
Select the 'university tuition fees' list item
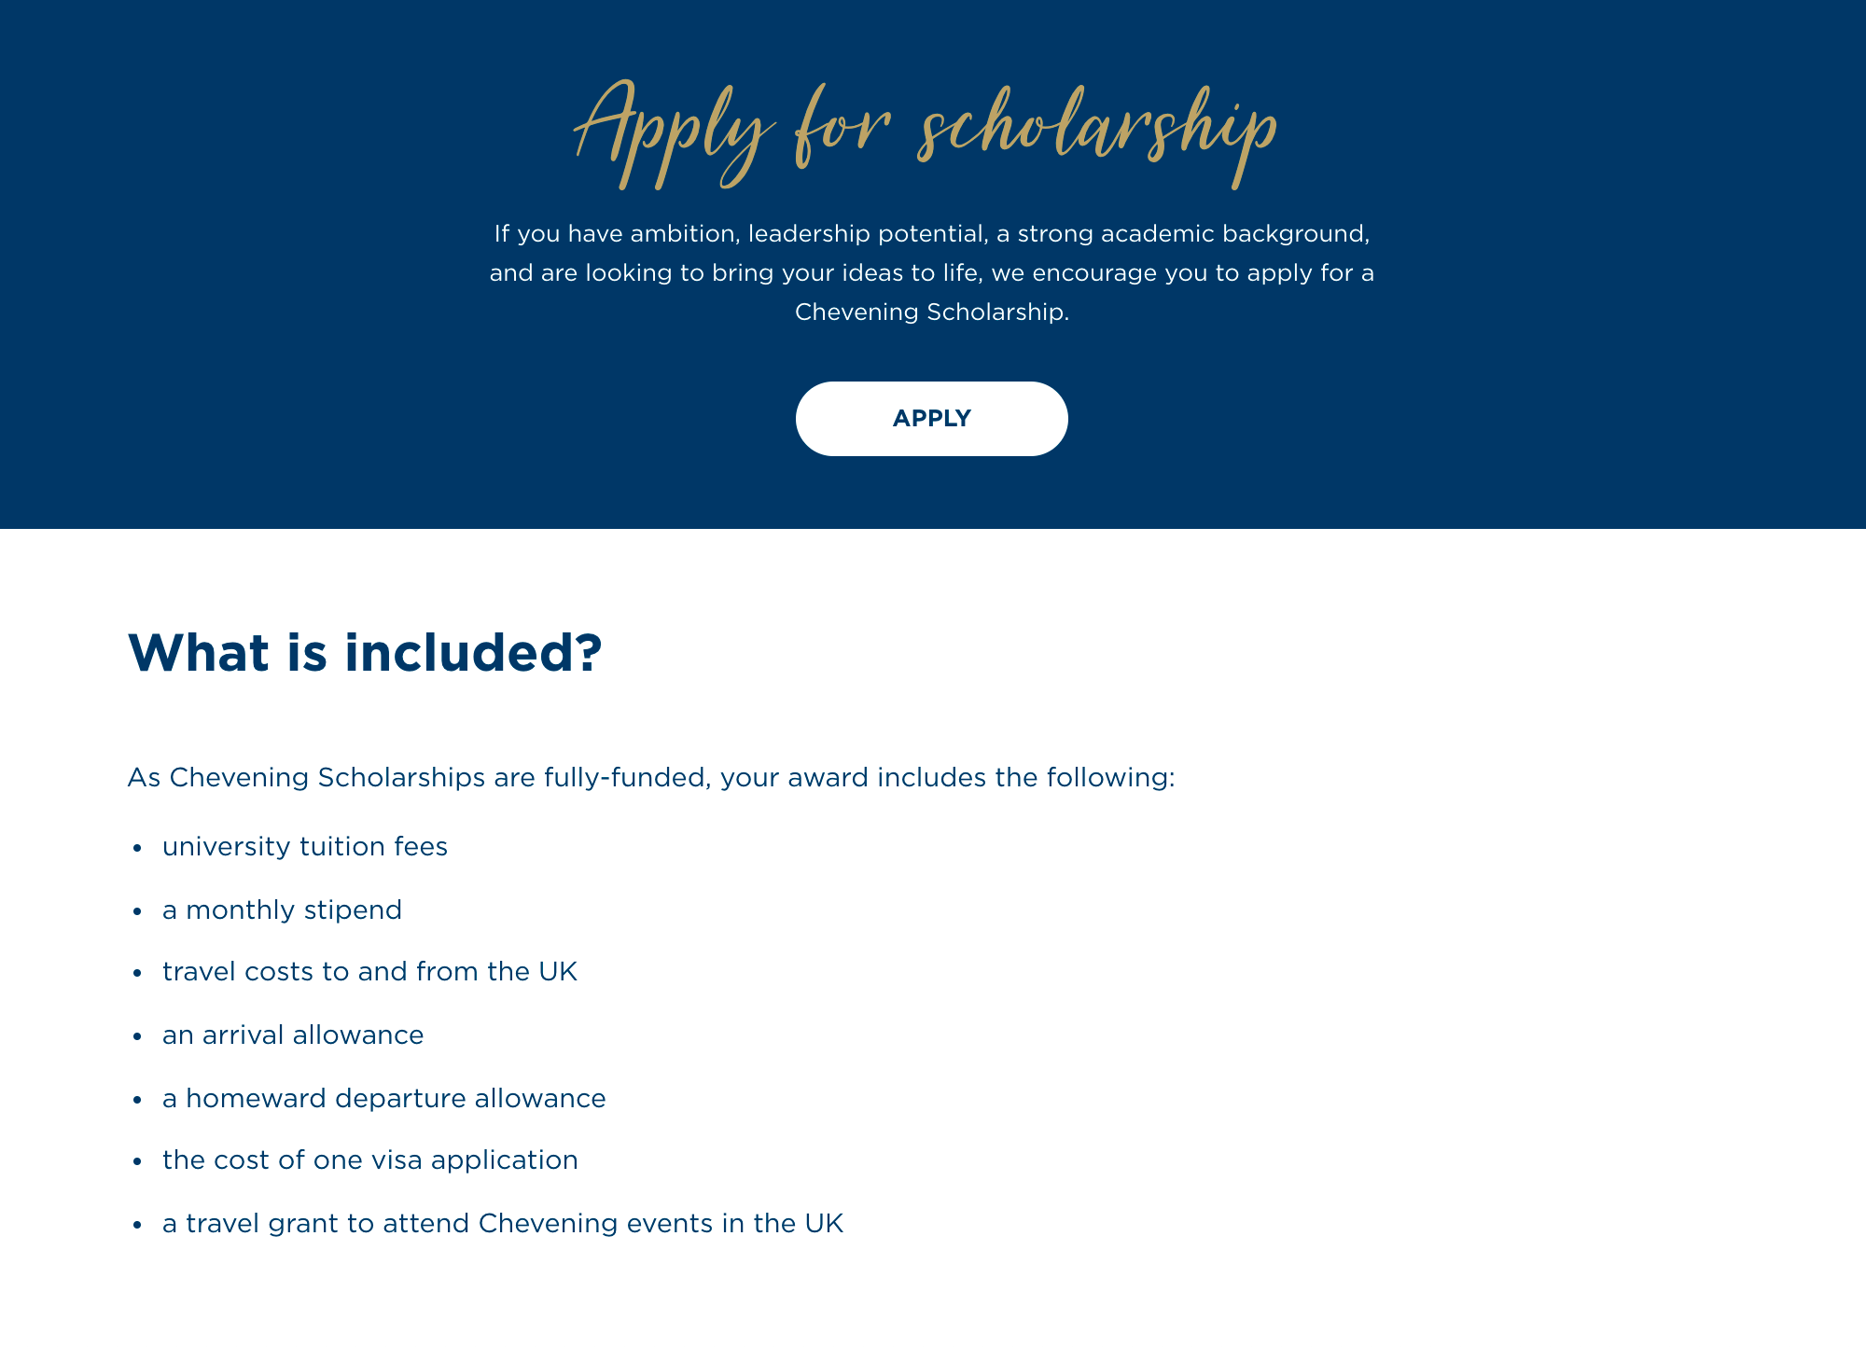tap(305, 846)
